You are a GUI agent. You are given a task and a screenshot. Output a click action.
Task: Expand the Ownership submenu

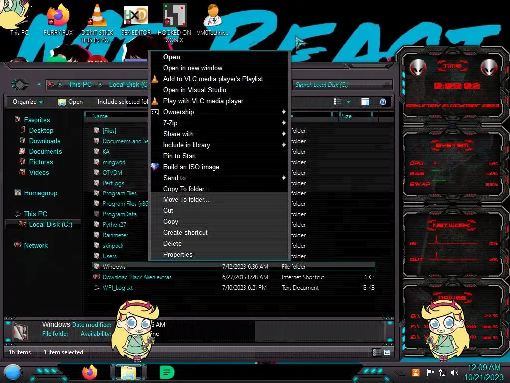(219, 112)
